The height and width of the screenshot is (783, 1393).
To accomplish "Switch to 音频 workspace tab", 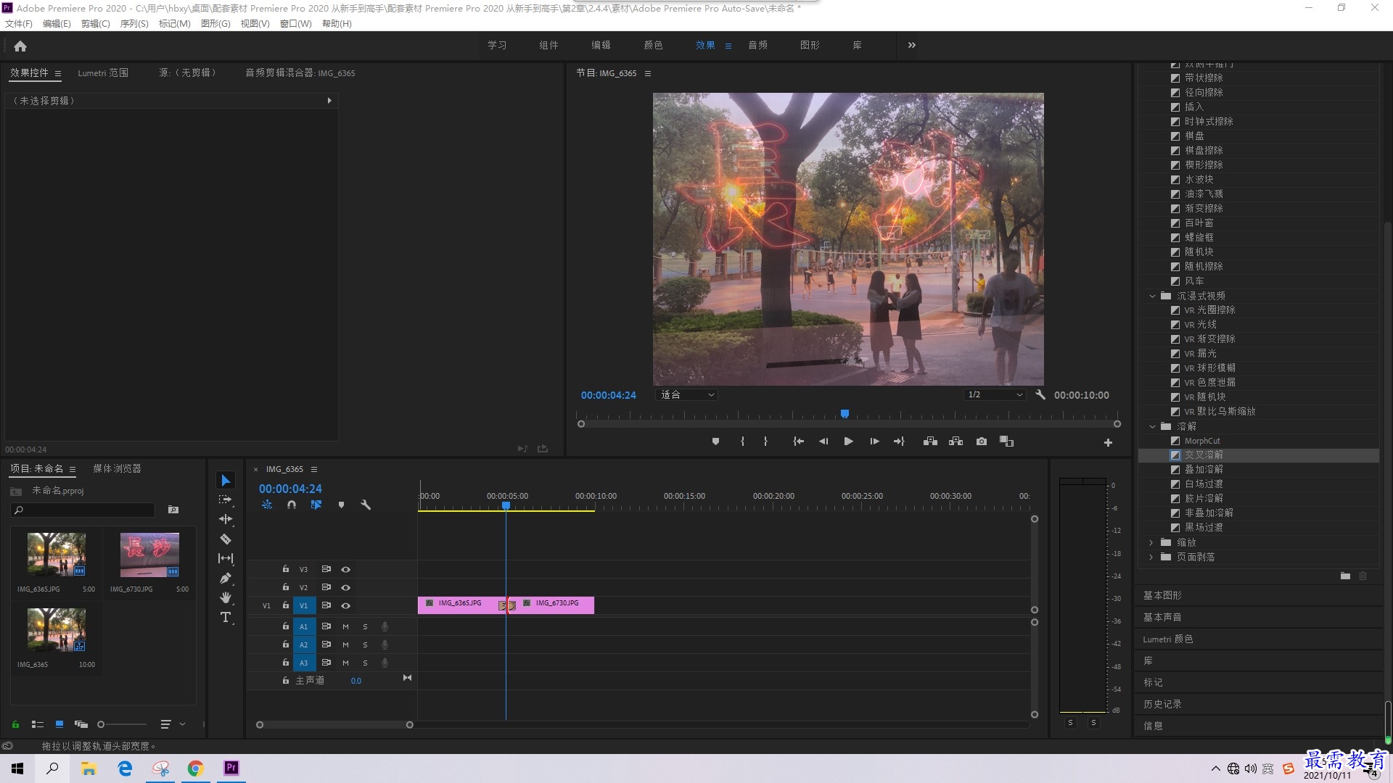I will (x=757, y=45).
